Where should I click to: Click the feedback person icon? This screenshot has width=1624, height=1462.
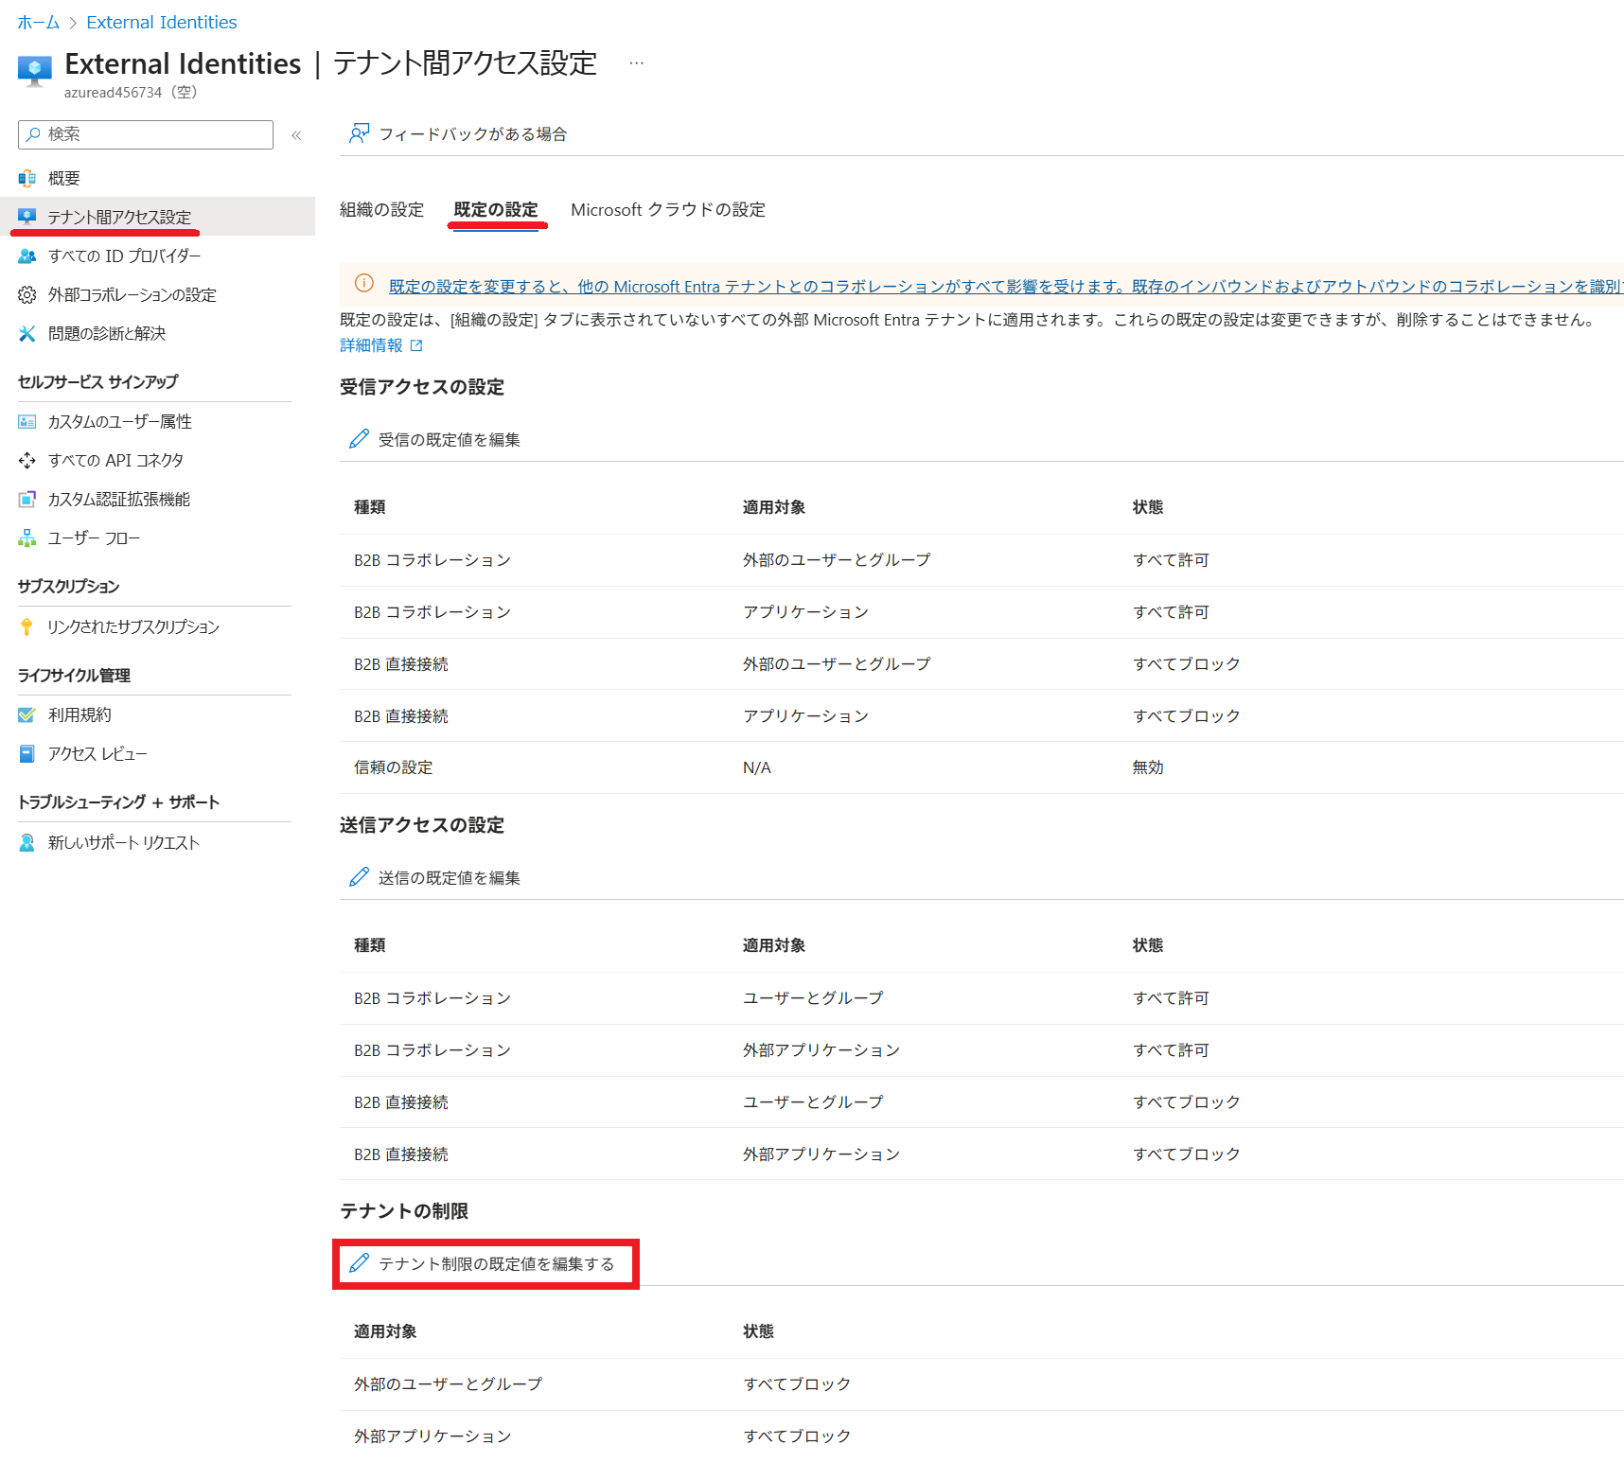[x=359, y=133]
